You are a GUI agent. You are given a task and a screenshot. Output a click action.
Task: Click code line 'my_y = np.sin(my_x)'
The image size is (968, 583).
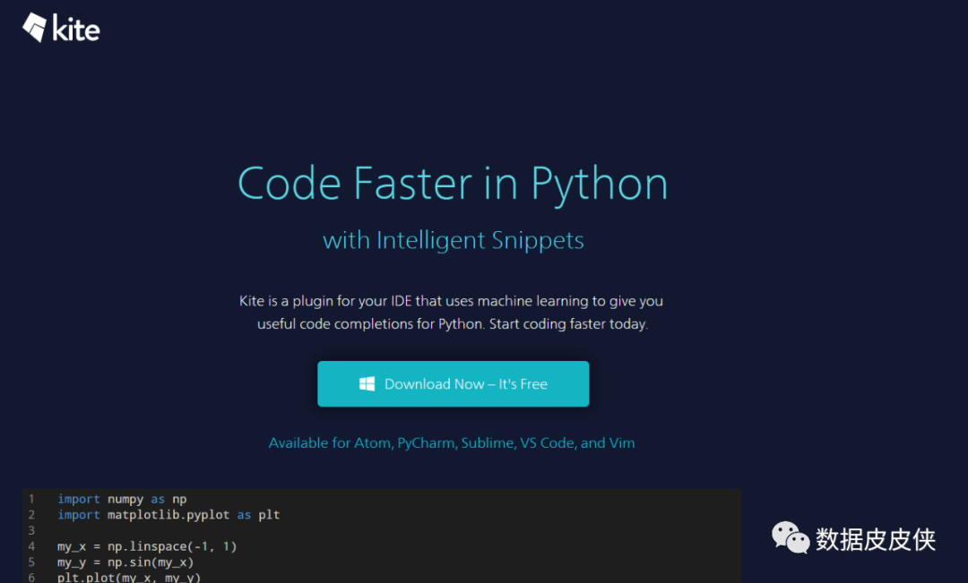click(x=125, y=562)
